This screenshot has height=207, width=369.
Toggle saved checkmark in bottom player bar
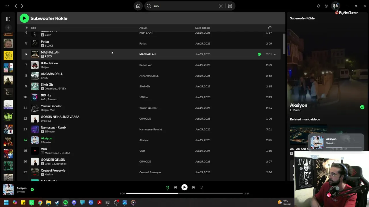click(32, 189)
